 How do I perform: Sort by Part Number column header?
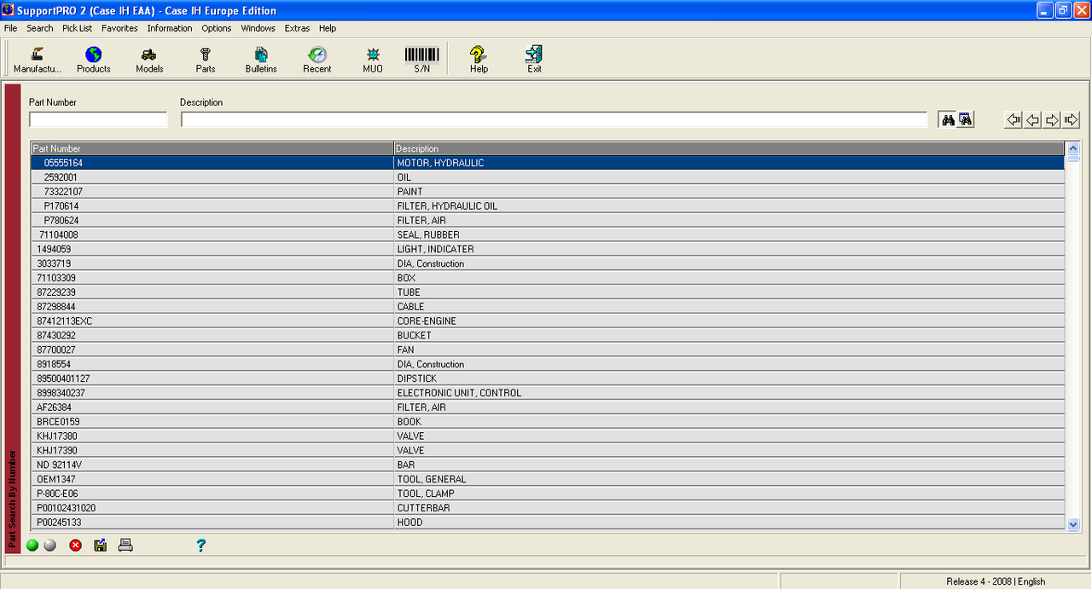(x=212, y=148)
